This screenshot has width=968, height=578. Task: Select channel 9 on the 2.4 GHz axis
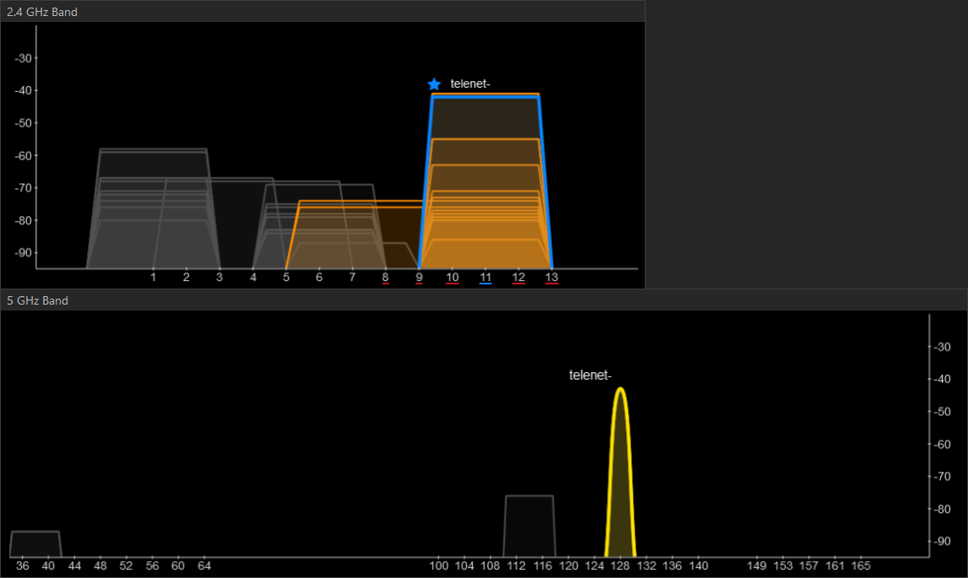point(419,277)
